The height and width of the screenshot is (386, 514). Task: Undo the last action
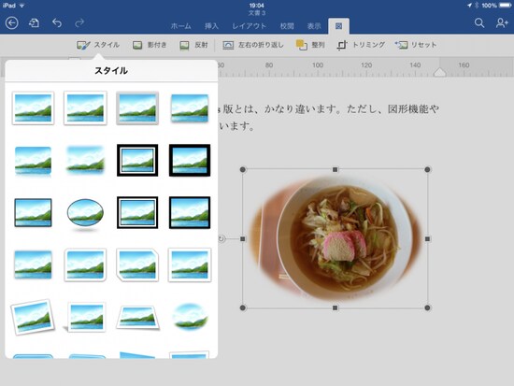pyautogui.click(x=57, y=23)
